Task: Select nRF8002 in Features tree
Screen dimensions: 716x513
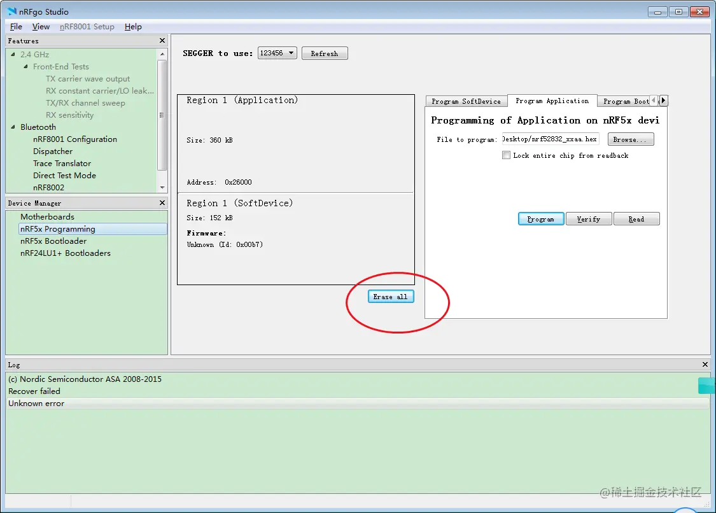Action: coord(48,187)
